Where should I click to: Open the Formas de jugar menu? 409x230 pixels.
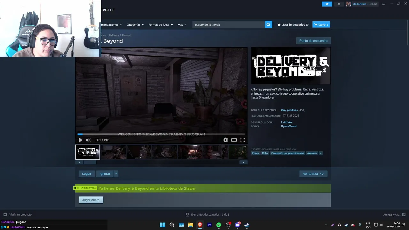(160, 25)
